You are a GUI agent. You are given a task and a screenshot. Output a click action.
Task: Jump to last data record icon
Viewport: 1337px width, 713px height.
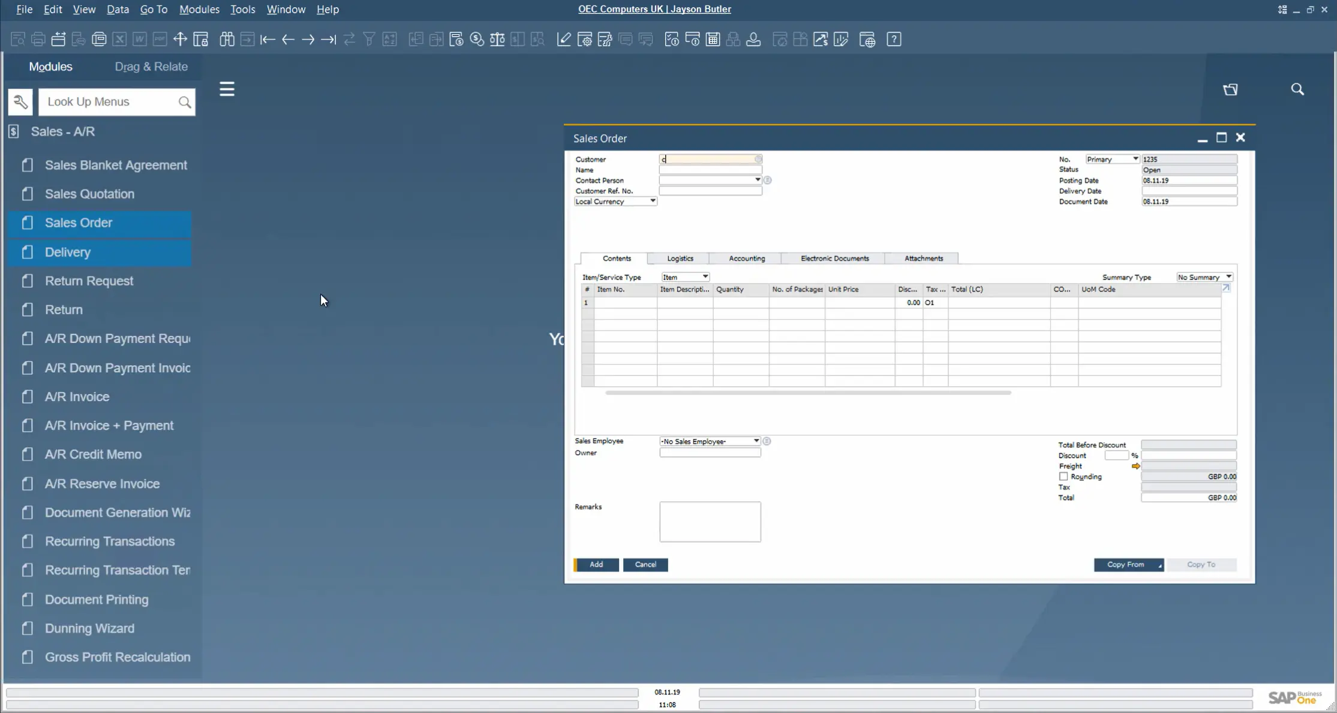pos(328,40)
